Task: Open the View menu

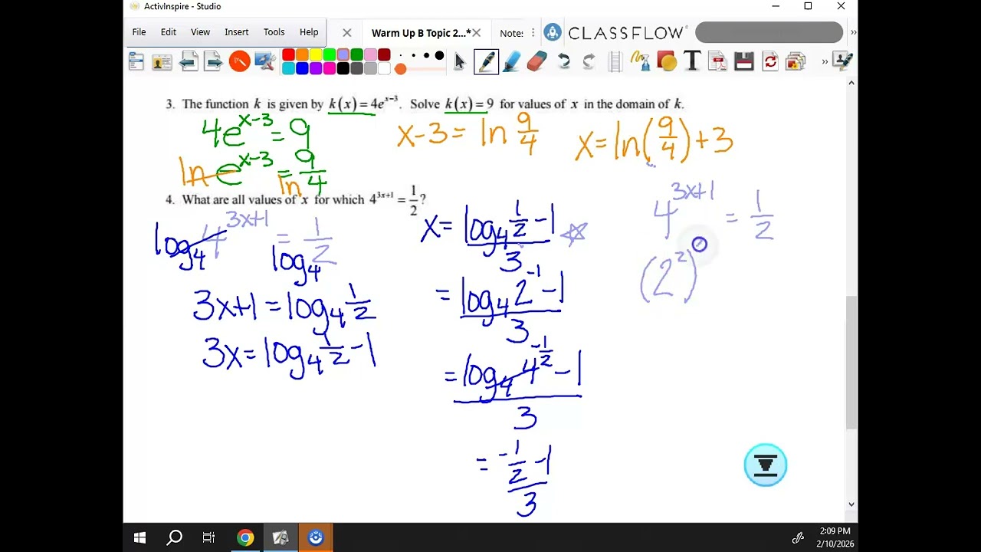Action: click(x=200, y=32)
